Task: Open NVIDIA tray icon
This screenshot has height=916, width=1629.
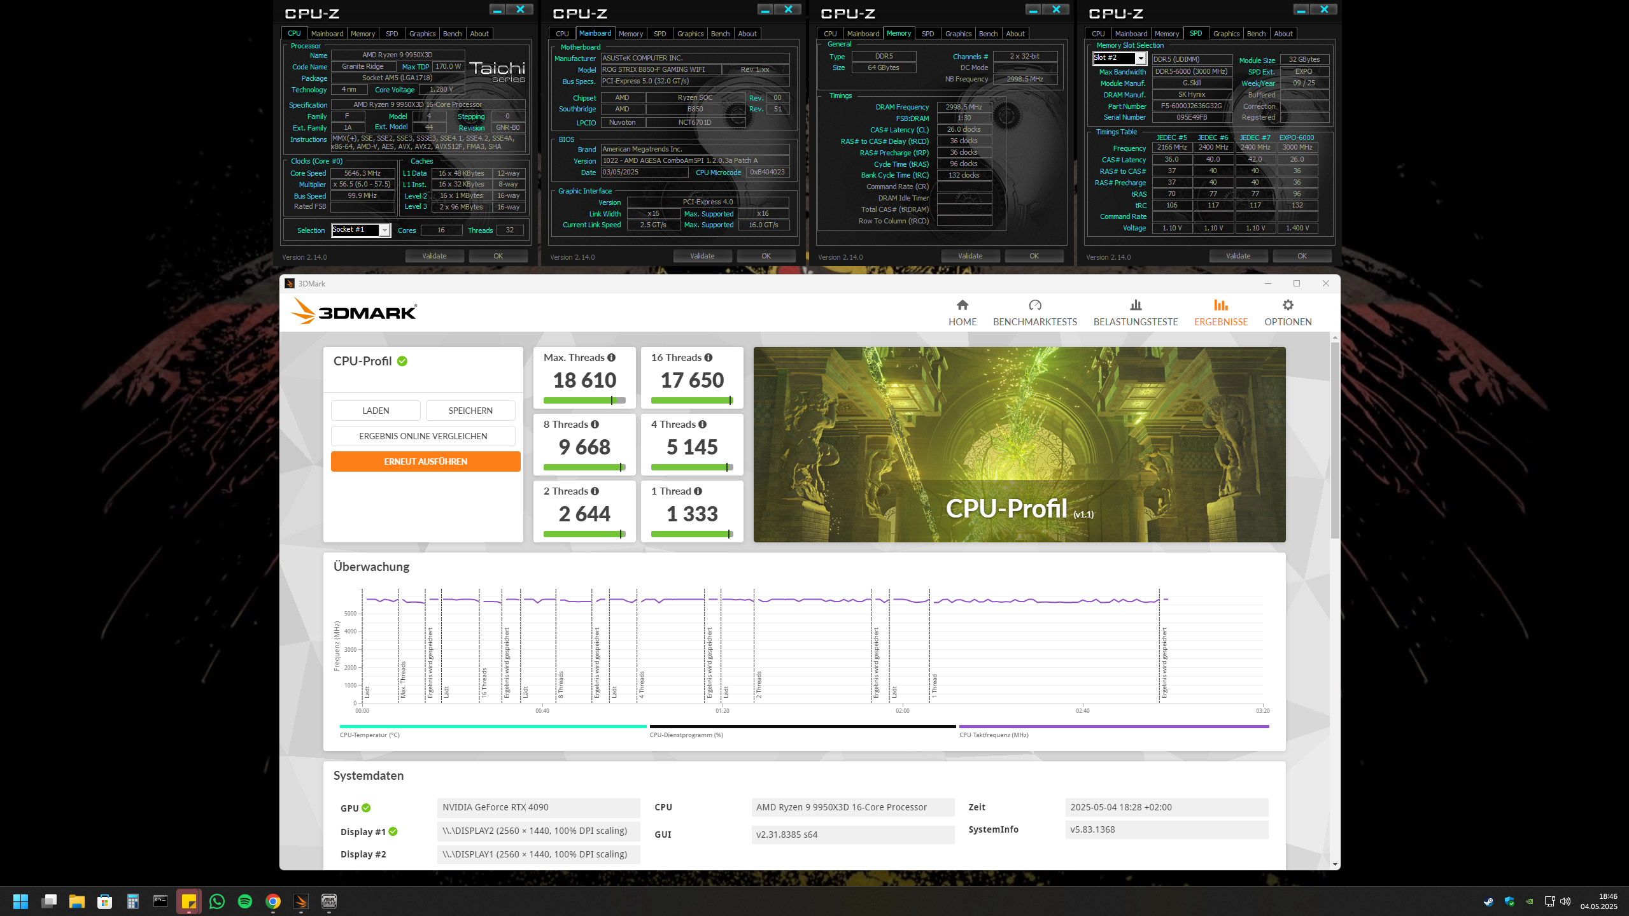Action: coord(1529,901)
